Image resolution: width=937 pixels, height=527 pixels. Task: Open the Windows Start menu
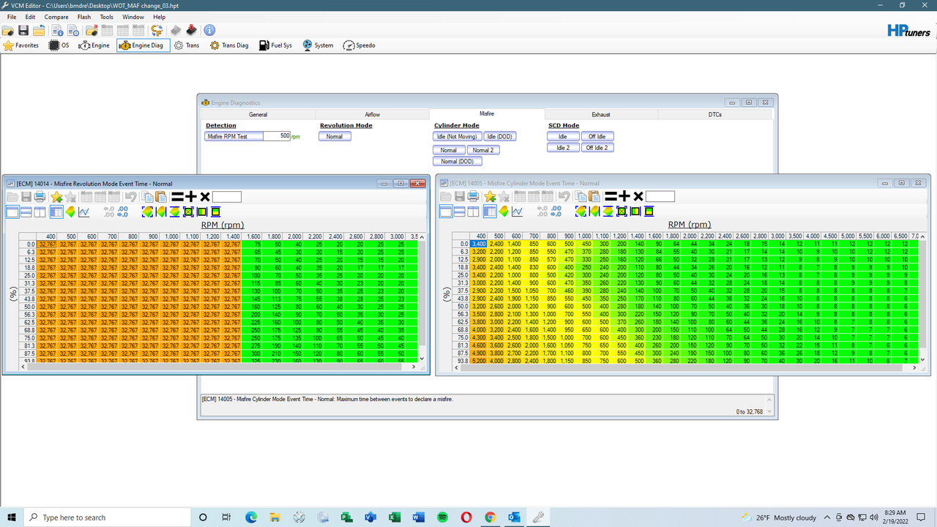(11, 517)
